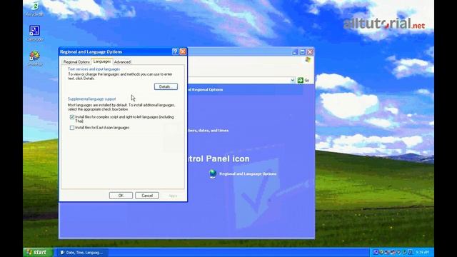
Task: Open the Advanced tab
Action: (x=122, y=62)
